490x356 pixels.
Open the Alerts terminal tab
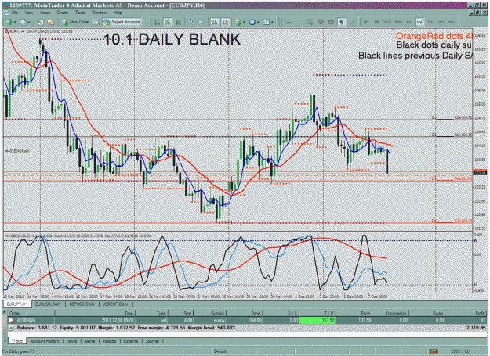(x=89, y=341)
